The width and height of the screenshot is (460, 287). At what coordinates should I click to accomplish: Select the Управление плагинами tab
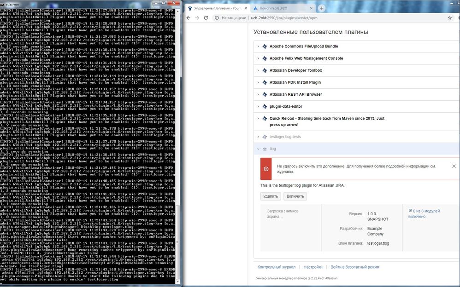point(218,8)
